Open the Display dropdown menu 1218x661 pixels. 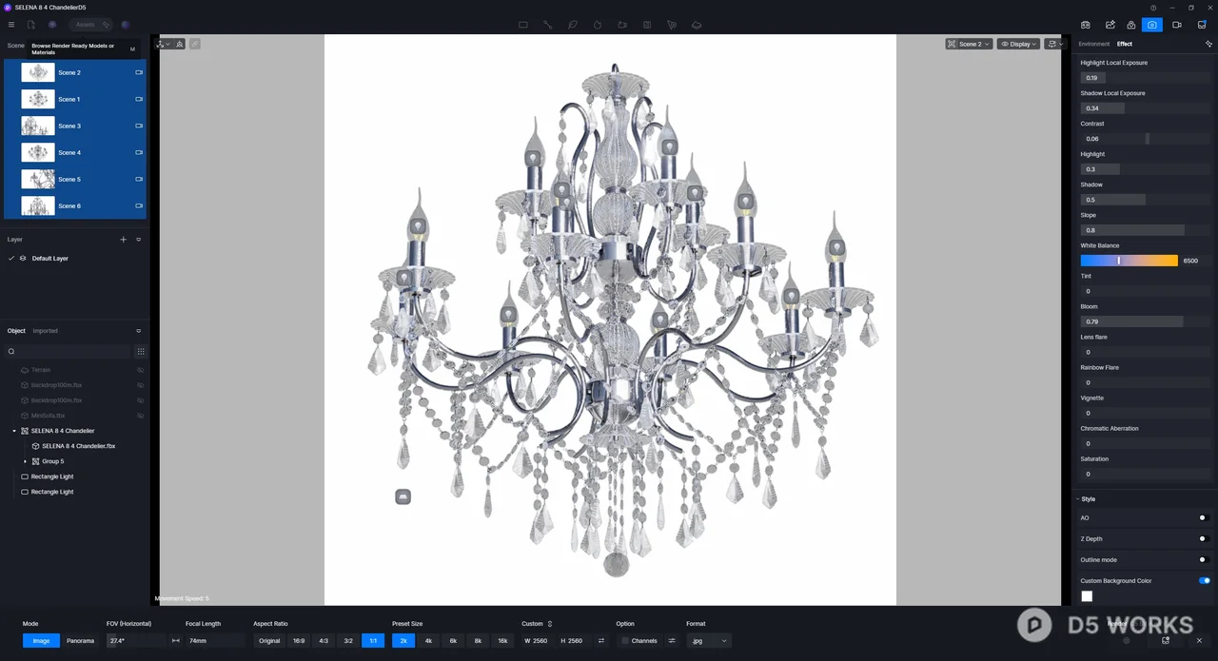pyautogui.click(x=1018, y=44)
